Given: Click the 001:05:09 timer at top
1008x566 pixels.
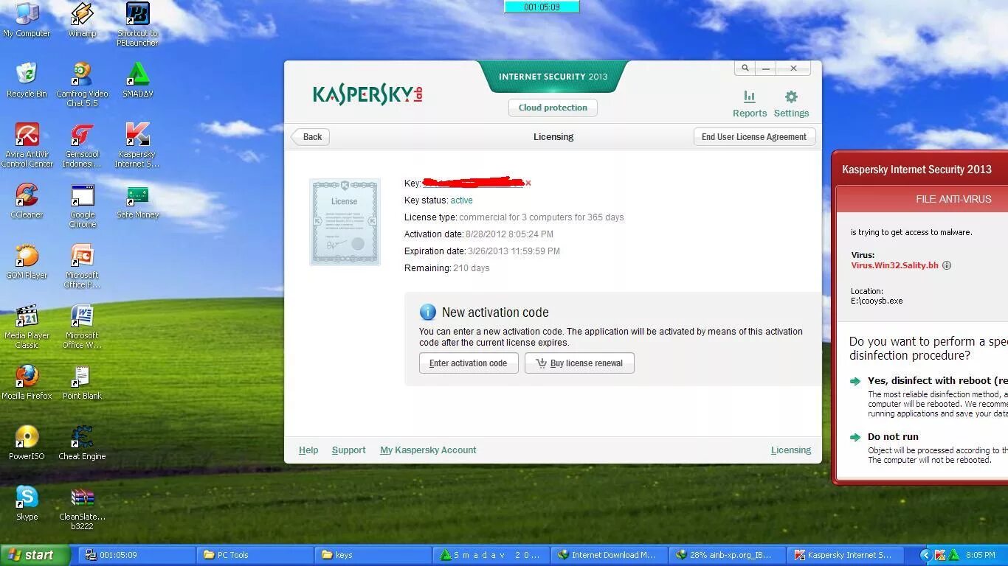Looking at the screenshot, I should tap(542, 7).
